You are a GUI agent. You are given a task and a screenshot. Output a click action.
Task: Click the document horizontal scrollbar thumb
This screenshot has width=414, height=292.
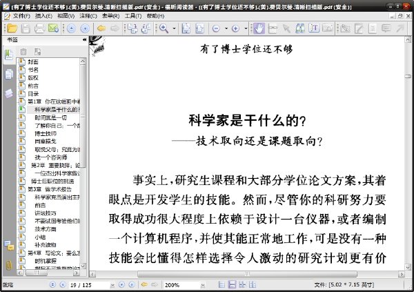[247, 274]
